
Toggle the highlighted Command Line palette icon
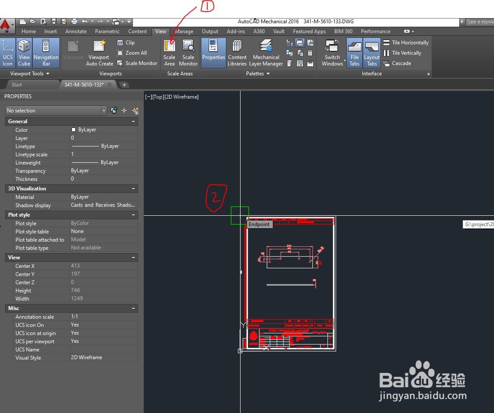pyautogui.click(x=299, y=43)
